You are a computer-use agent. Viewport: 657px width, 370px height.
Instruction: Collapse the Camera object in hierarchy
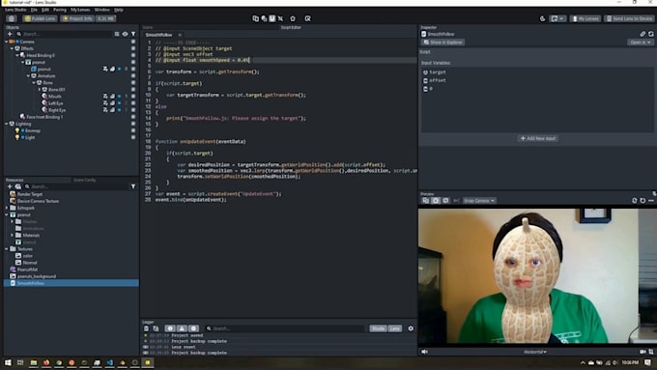point(7,42)
